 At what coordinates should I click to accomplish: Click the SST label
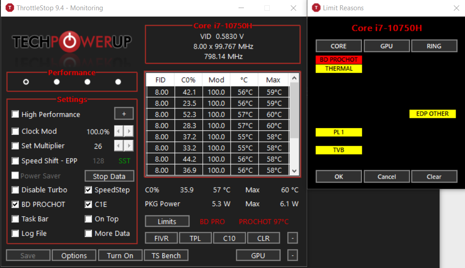(x=124, y=161)
